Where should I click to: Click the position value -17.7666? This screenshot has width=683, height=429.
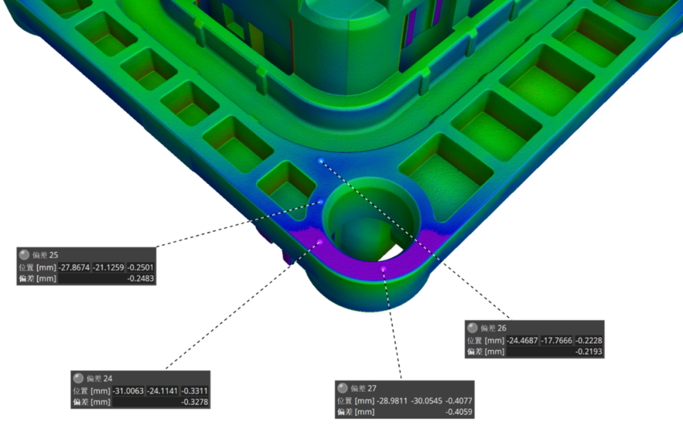click(x=557, y=341)
